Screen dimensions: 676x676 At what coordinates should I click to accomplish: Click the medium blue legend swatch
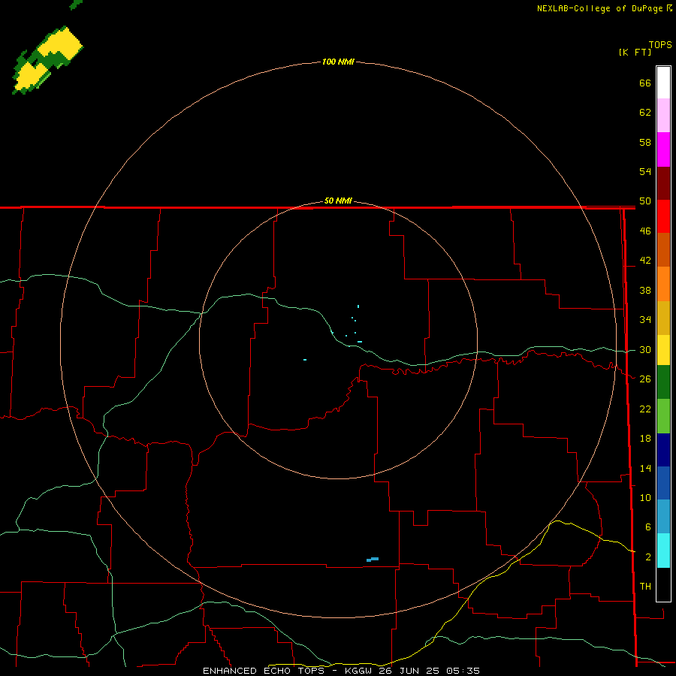pyautogui.click(x=663, y=483)
